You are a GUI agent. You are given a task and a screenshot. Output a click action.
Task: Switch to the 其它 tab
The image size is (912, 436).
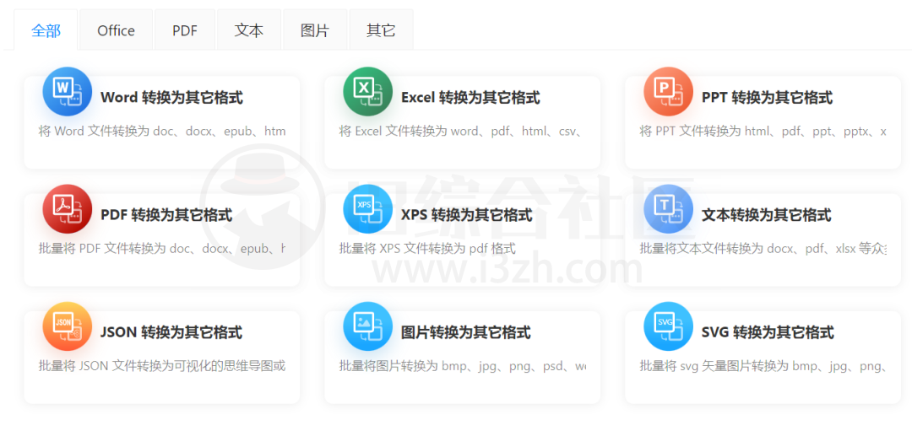point(381,30)
